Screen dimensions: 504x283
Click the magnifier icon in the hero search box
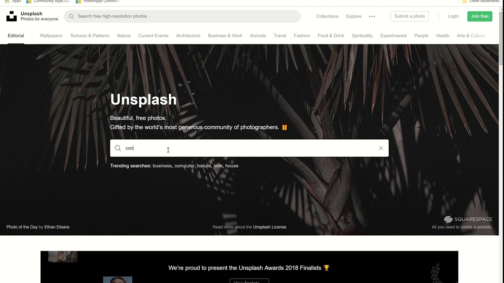tap(118, 148)
